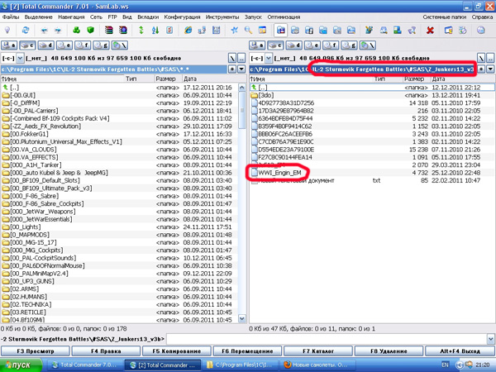Open the Системные папки menu
This screenshot has width=496, height=372.
(445, 17)
